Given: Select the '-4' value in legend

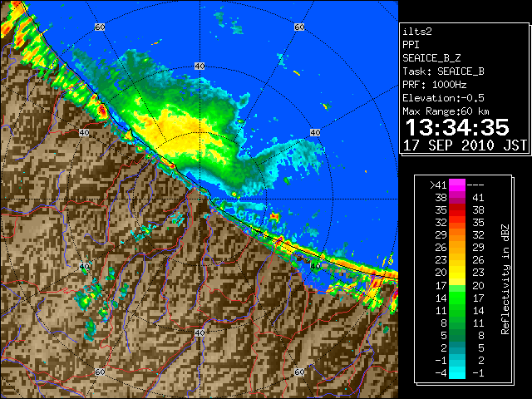Looking at the screenshot, I should coord(441,373).
